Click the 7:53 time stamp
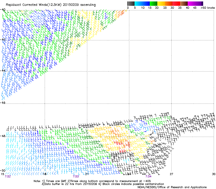The width and height of the screenshot is (216, 189). pyautogui.click(x=76, y=176)
